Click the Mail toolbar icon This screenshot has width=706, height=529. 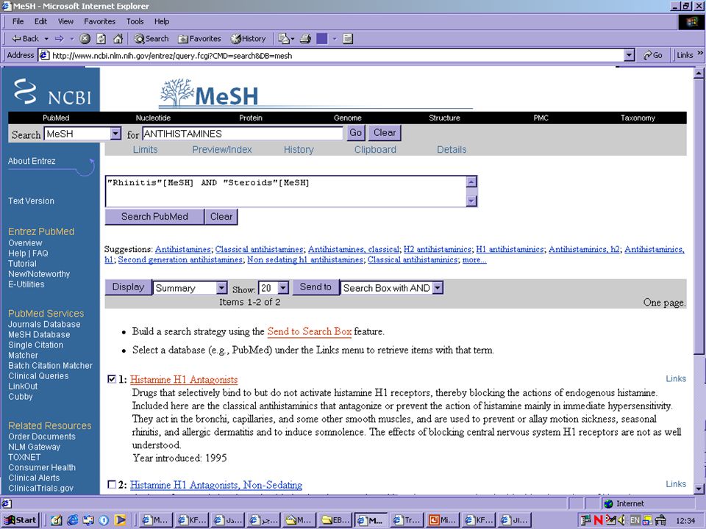tap(284, 39)
